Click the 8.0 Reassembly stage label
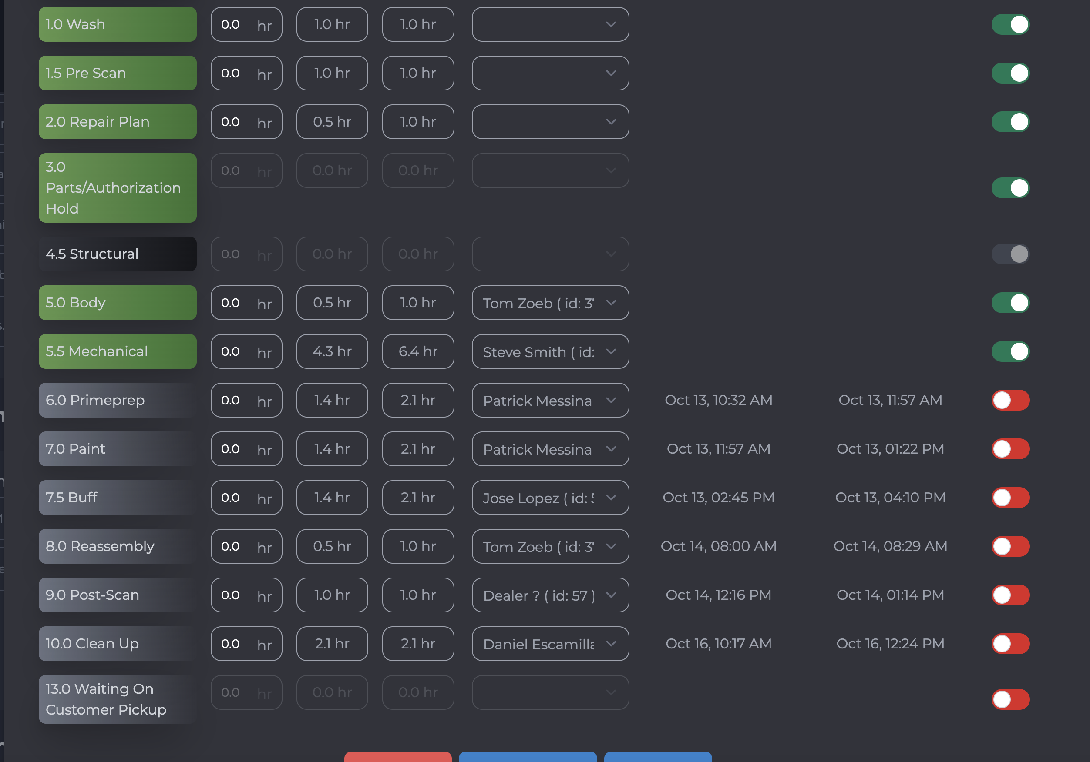The height and width of the screenshot is (762, 1090). click(117, 546)
